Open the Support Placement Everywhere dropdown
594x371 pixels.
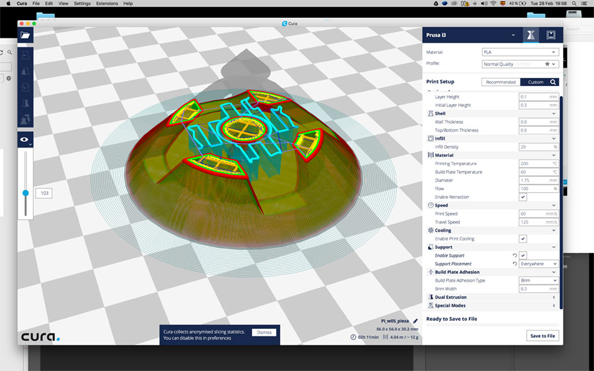(539, 264)
